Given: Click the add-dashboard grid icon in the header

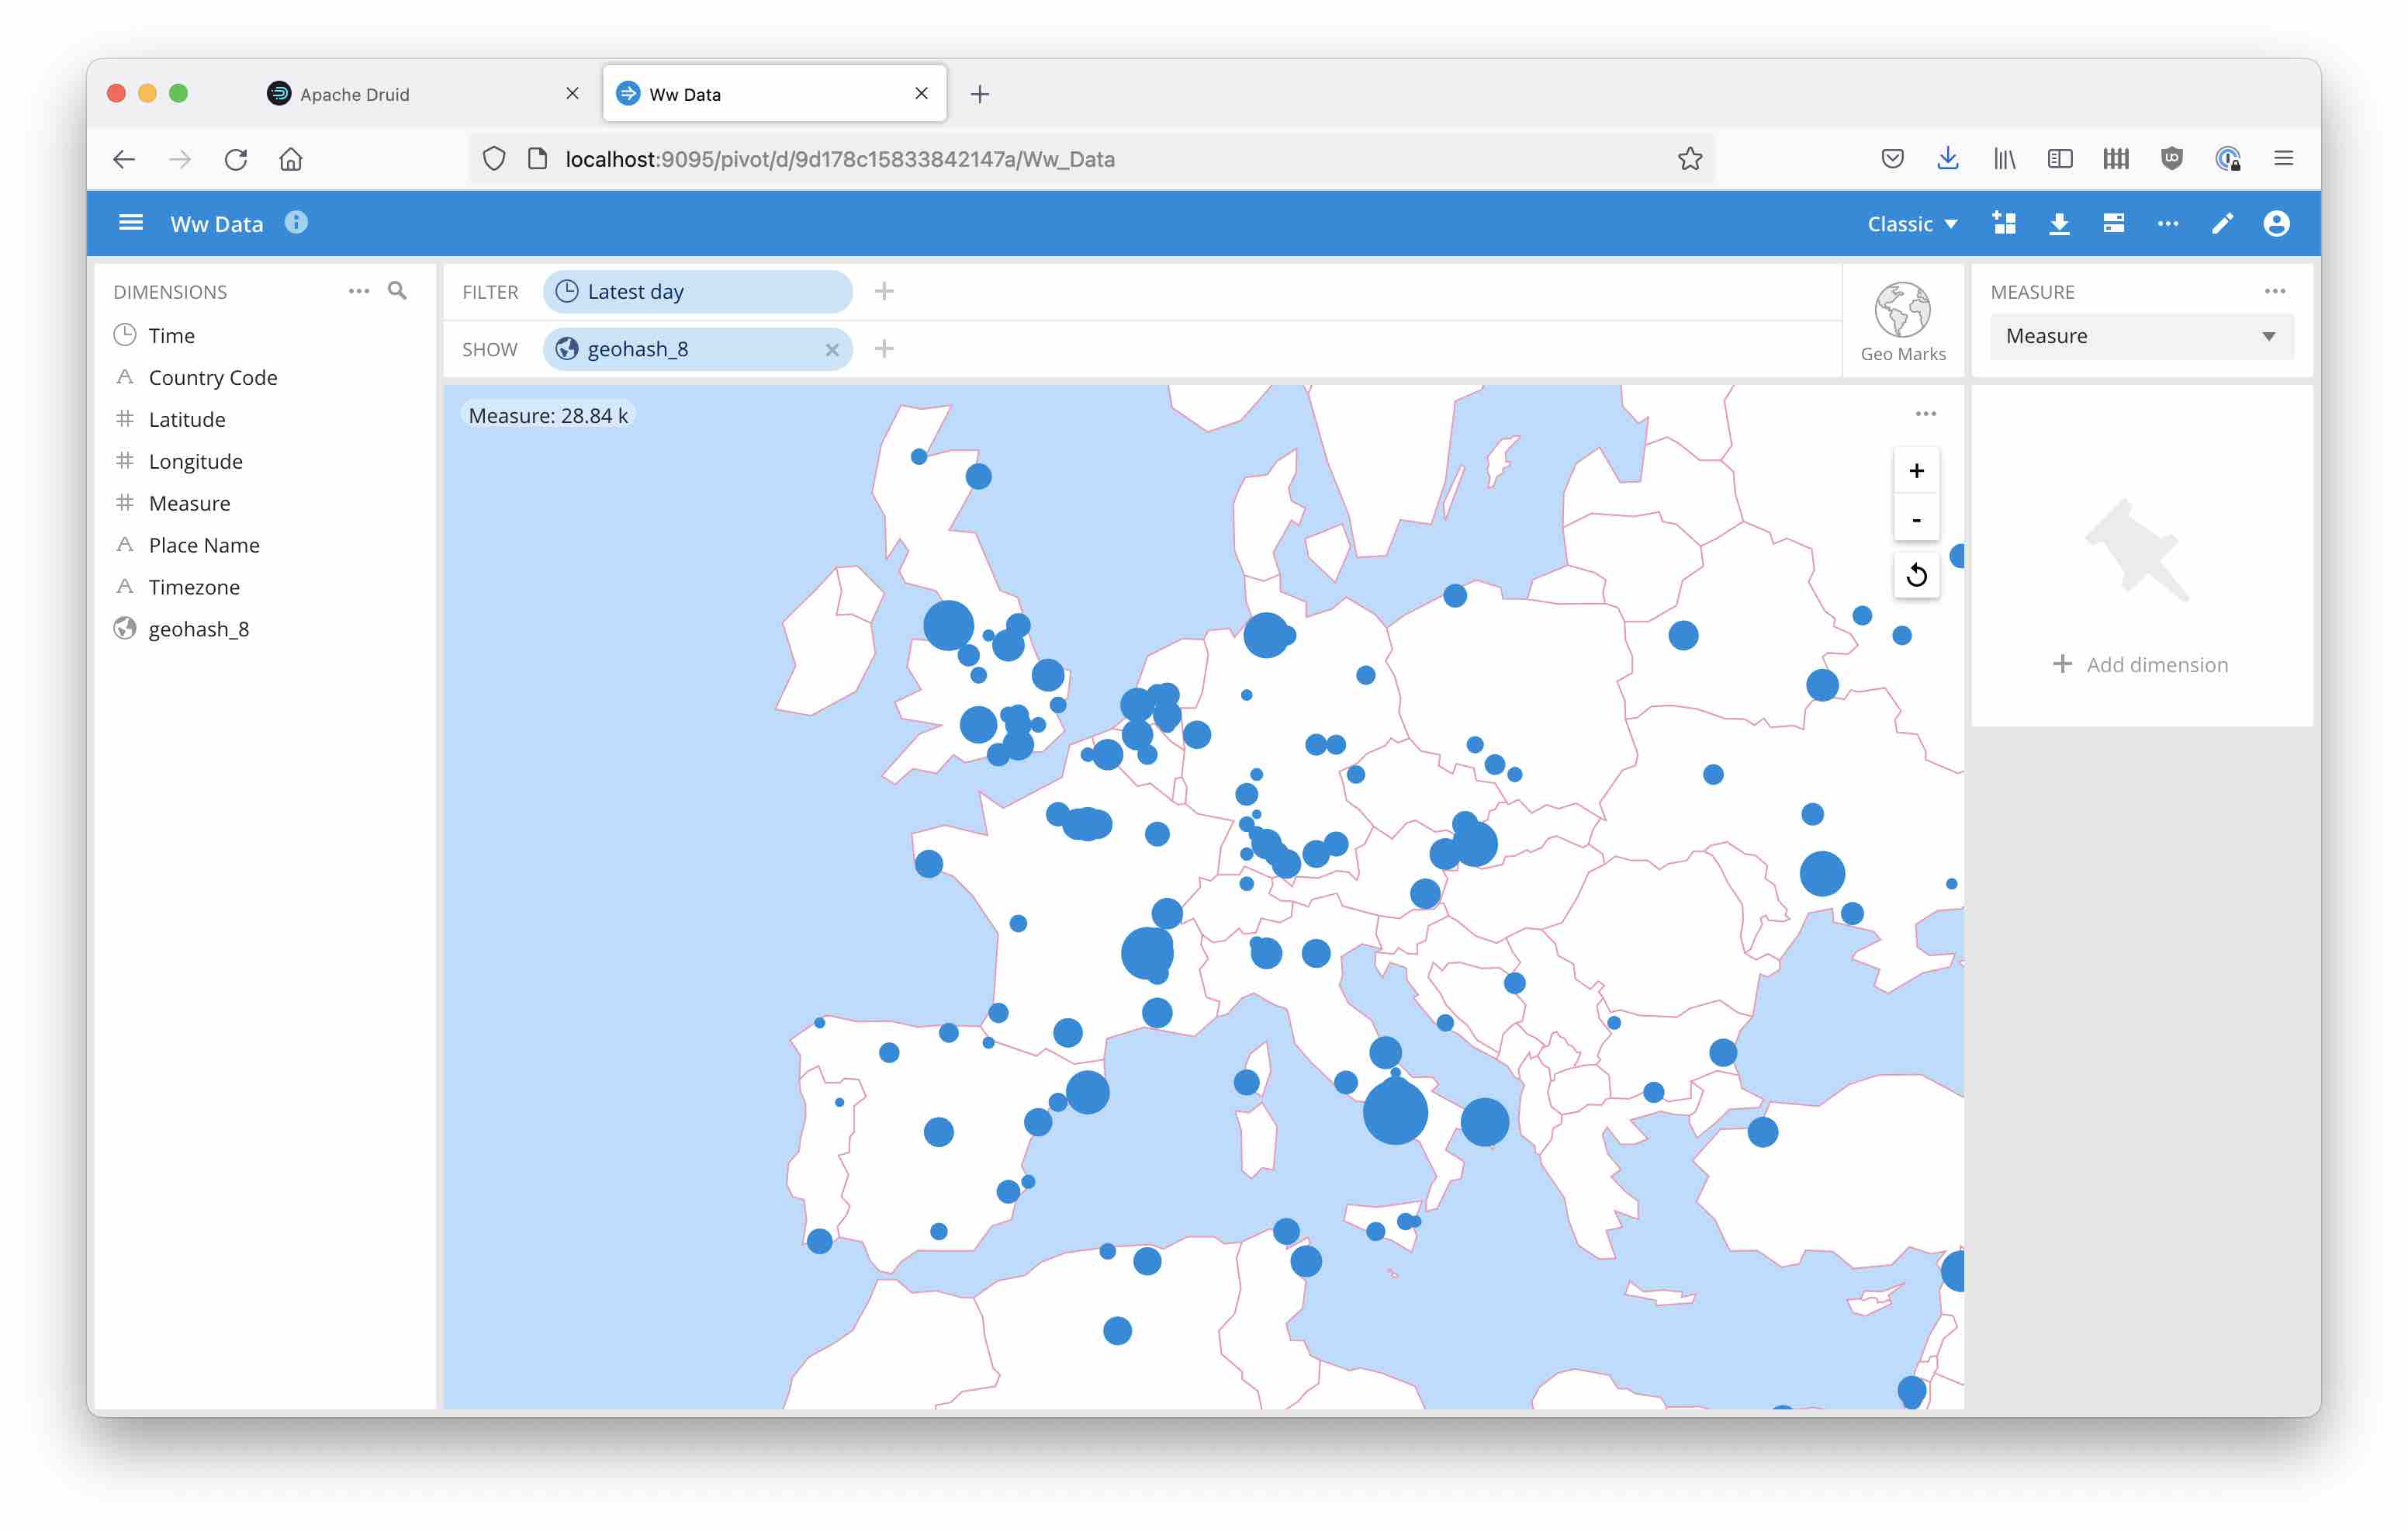Looking at the screenshot, I should [2004, 224].
